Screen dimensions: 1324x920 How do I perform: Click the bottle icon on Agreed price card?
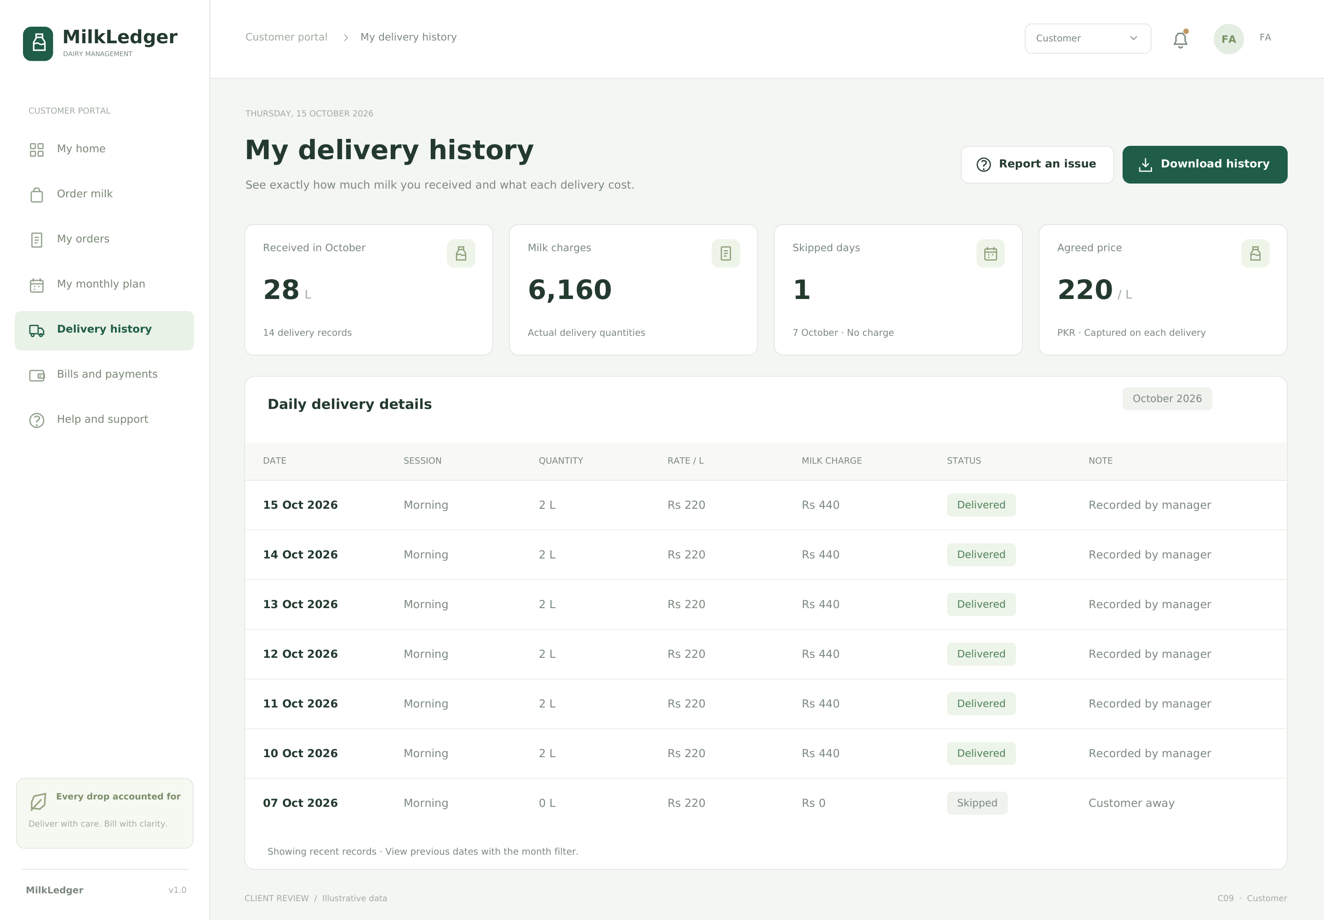click(x=1255, y=253)
